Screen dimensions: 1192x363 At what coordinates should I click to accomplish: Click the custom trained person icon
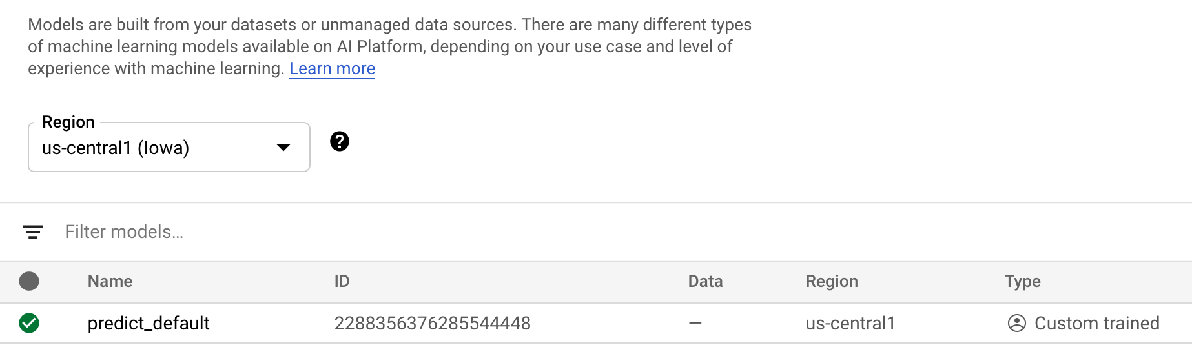1016,323
